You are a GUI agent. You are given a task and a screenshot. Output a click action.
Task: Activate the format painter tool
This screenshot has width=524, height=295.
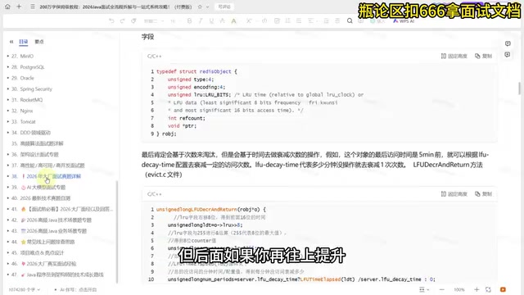(133, 20)
